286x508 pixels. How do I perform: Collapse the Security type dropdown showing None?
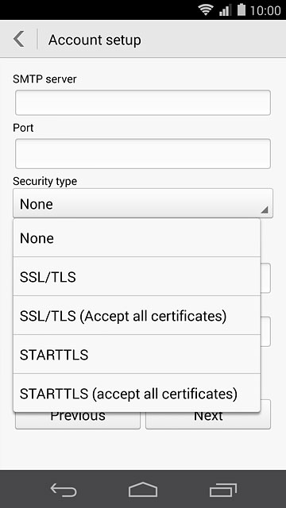(x=143, y=203)
